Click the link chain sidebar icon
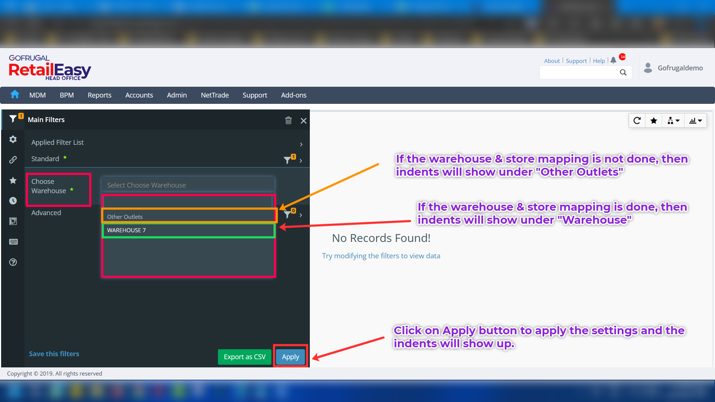 point(13,160)
